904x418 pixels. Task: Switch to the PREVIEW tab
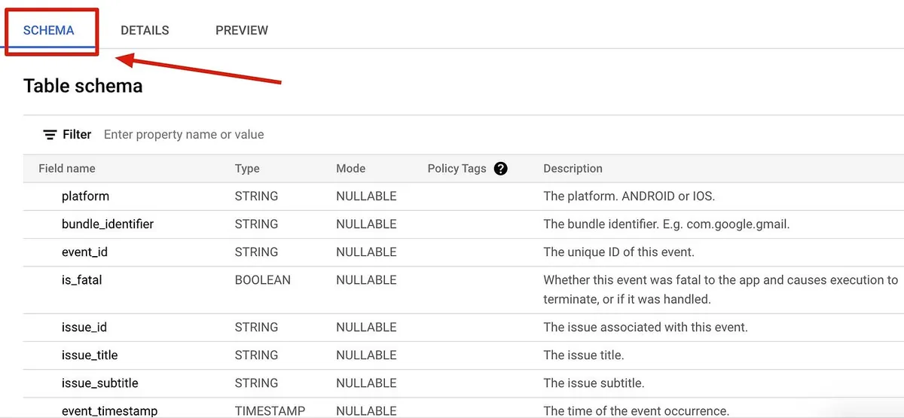pos(242,30)
